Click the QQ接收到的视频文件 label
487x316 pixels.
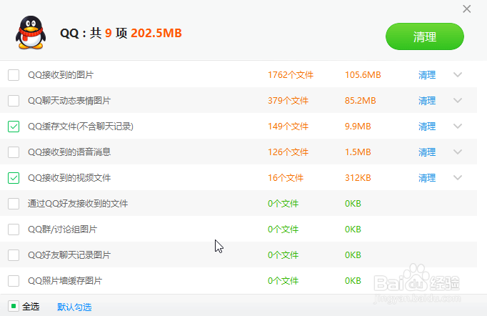[69, 178]
